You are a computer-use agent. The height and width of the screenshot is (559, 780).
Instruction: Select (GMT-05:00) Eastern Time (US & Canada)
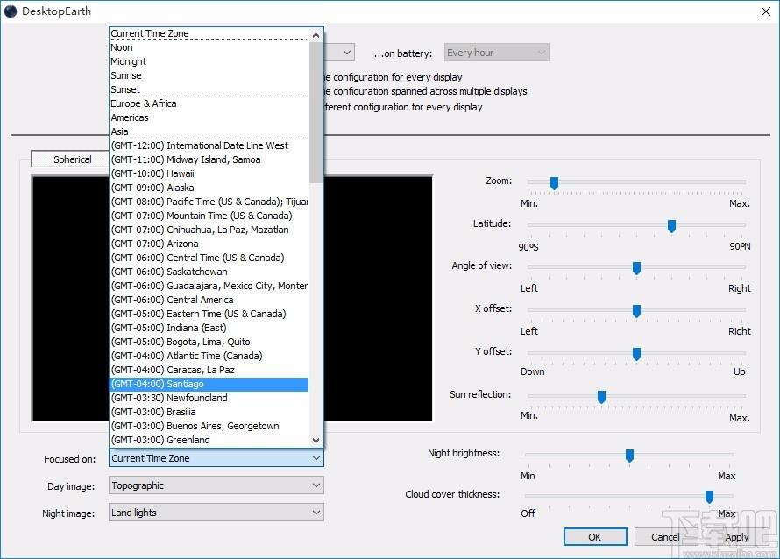pos(209,314)
